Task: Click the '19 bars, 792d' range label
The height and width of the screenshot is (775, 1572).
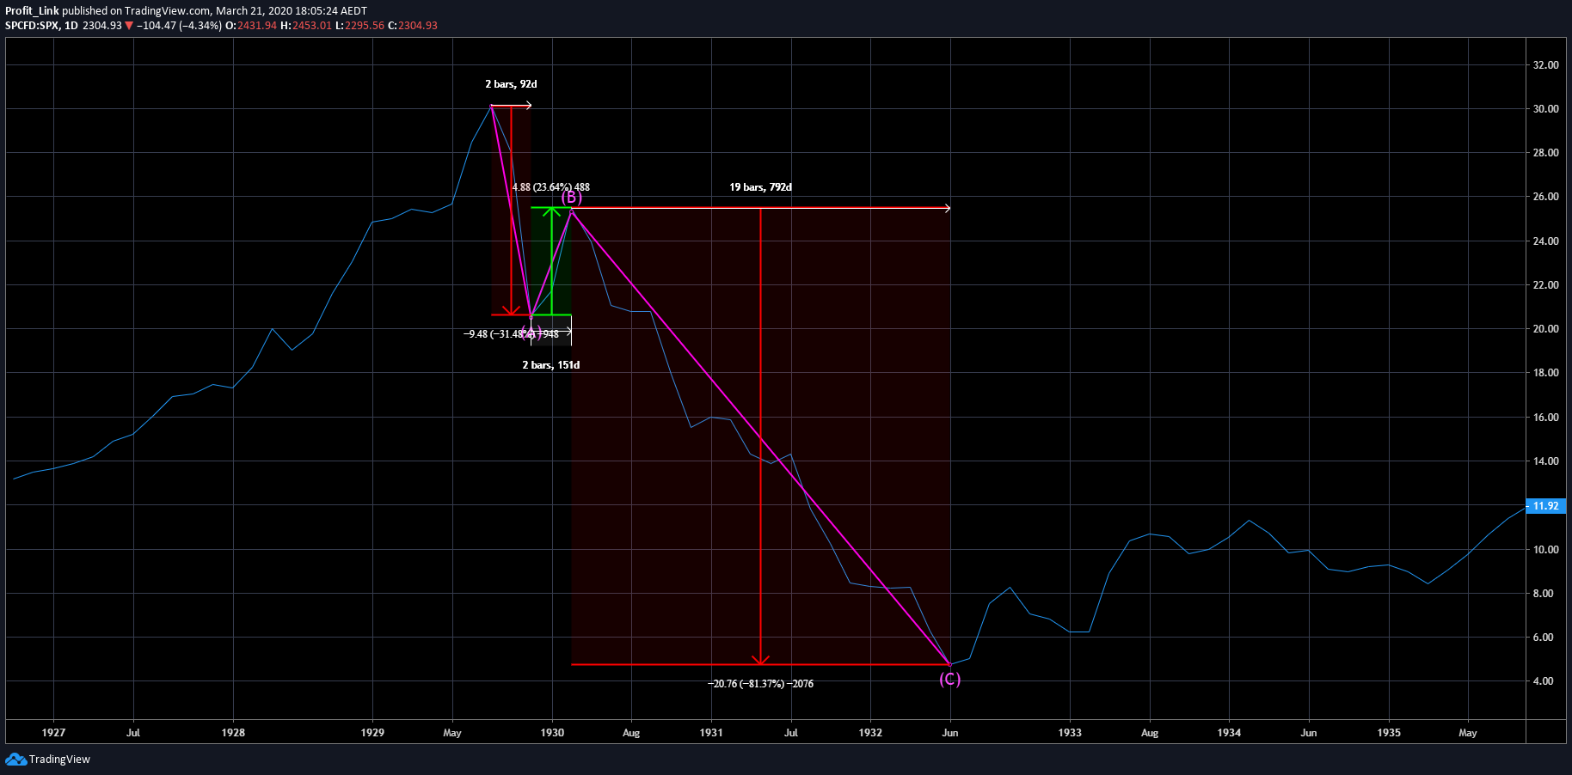Action: click(x=761, y=187)
